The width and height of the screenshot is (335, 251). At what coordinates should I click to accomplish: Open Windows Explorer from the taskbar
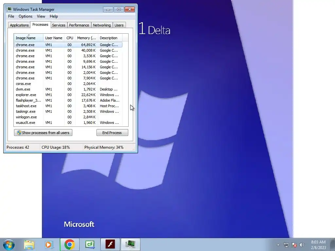(x=29, y=244)
